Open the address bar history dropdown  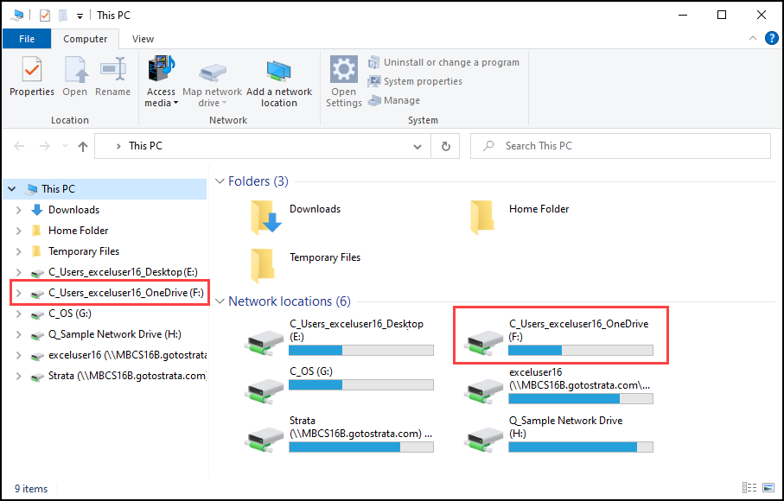[420, 146]
